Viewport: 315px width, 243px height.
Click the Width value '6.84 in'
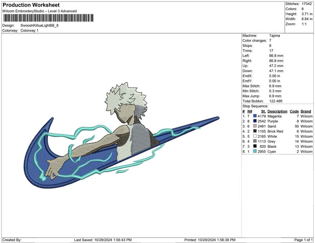pyautogui.click(x=307, y=19)
